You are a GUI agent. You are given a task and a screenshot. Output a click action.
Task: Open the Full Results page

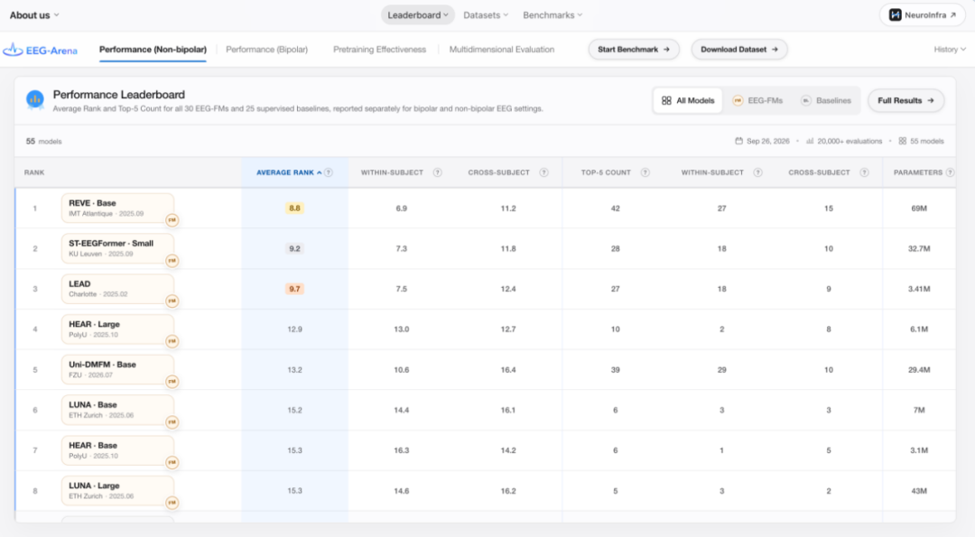pyautogui.click(x=906, y=101)
